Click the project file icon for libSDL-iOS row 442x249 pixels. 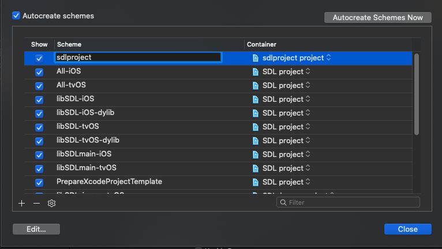point(256,99)
